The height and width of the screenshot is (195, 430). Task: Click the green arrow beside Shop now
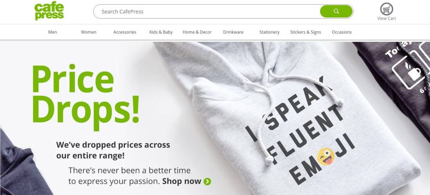pos(207,181)
